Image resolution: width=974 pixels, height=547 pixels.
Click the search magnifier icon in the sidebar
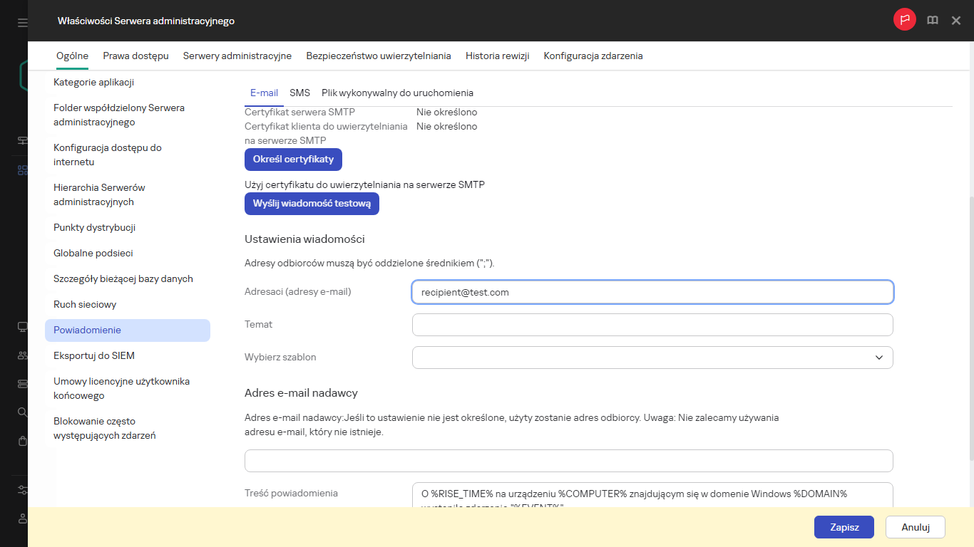click(x=21, y=412)
